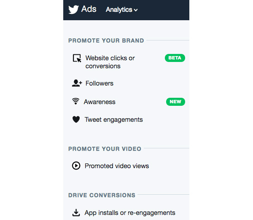Open Tweet engagements objective

[x=114, y=120]
